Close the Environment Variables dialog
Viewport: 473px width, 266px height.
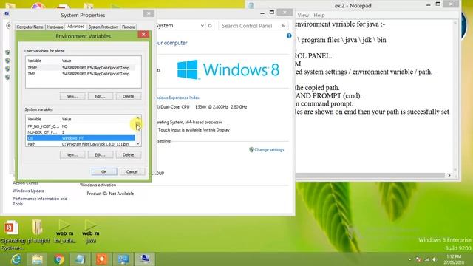(143, 35)
